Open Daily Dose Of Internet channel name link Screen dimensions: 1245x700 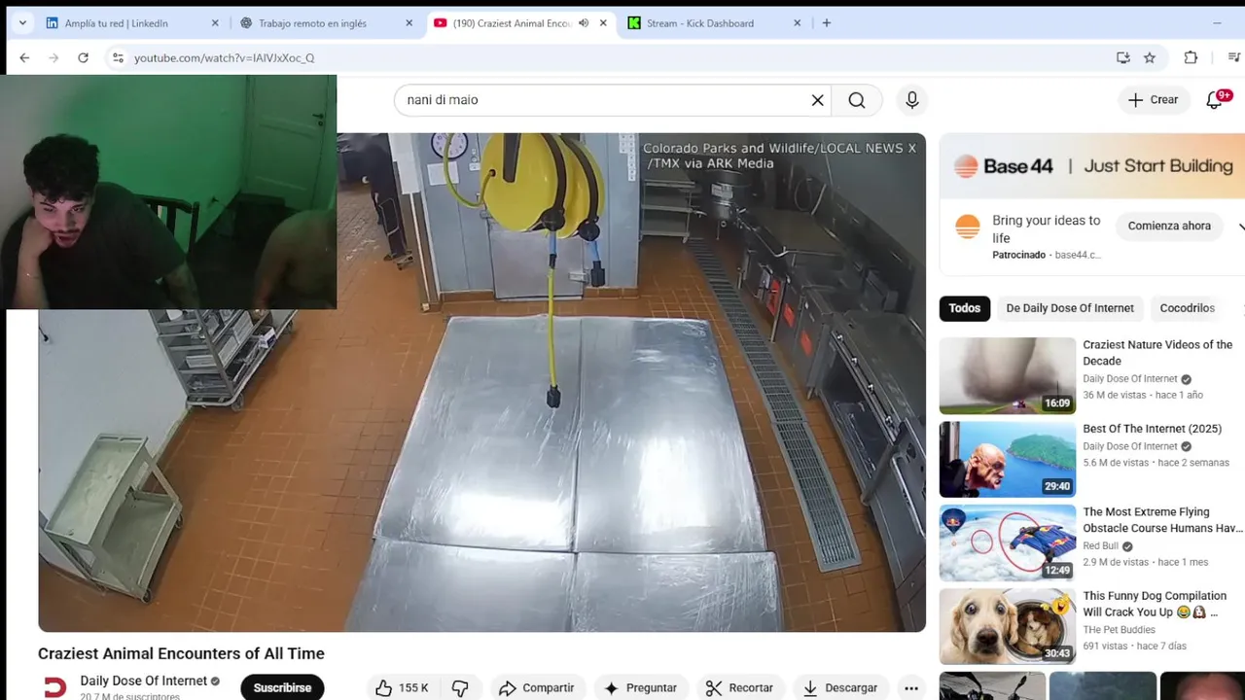pos(144,681)
